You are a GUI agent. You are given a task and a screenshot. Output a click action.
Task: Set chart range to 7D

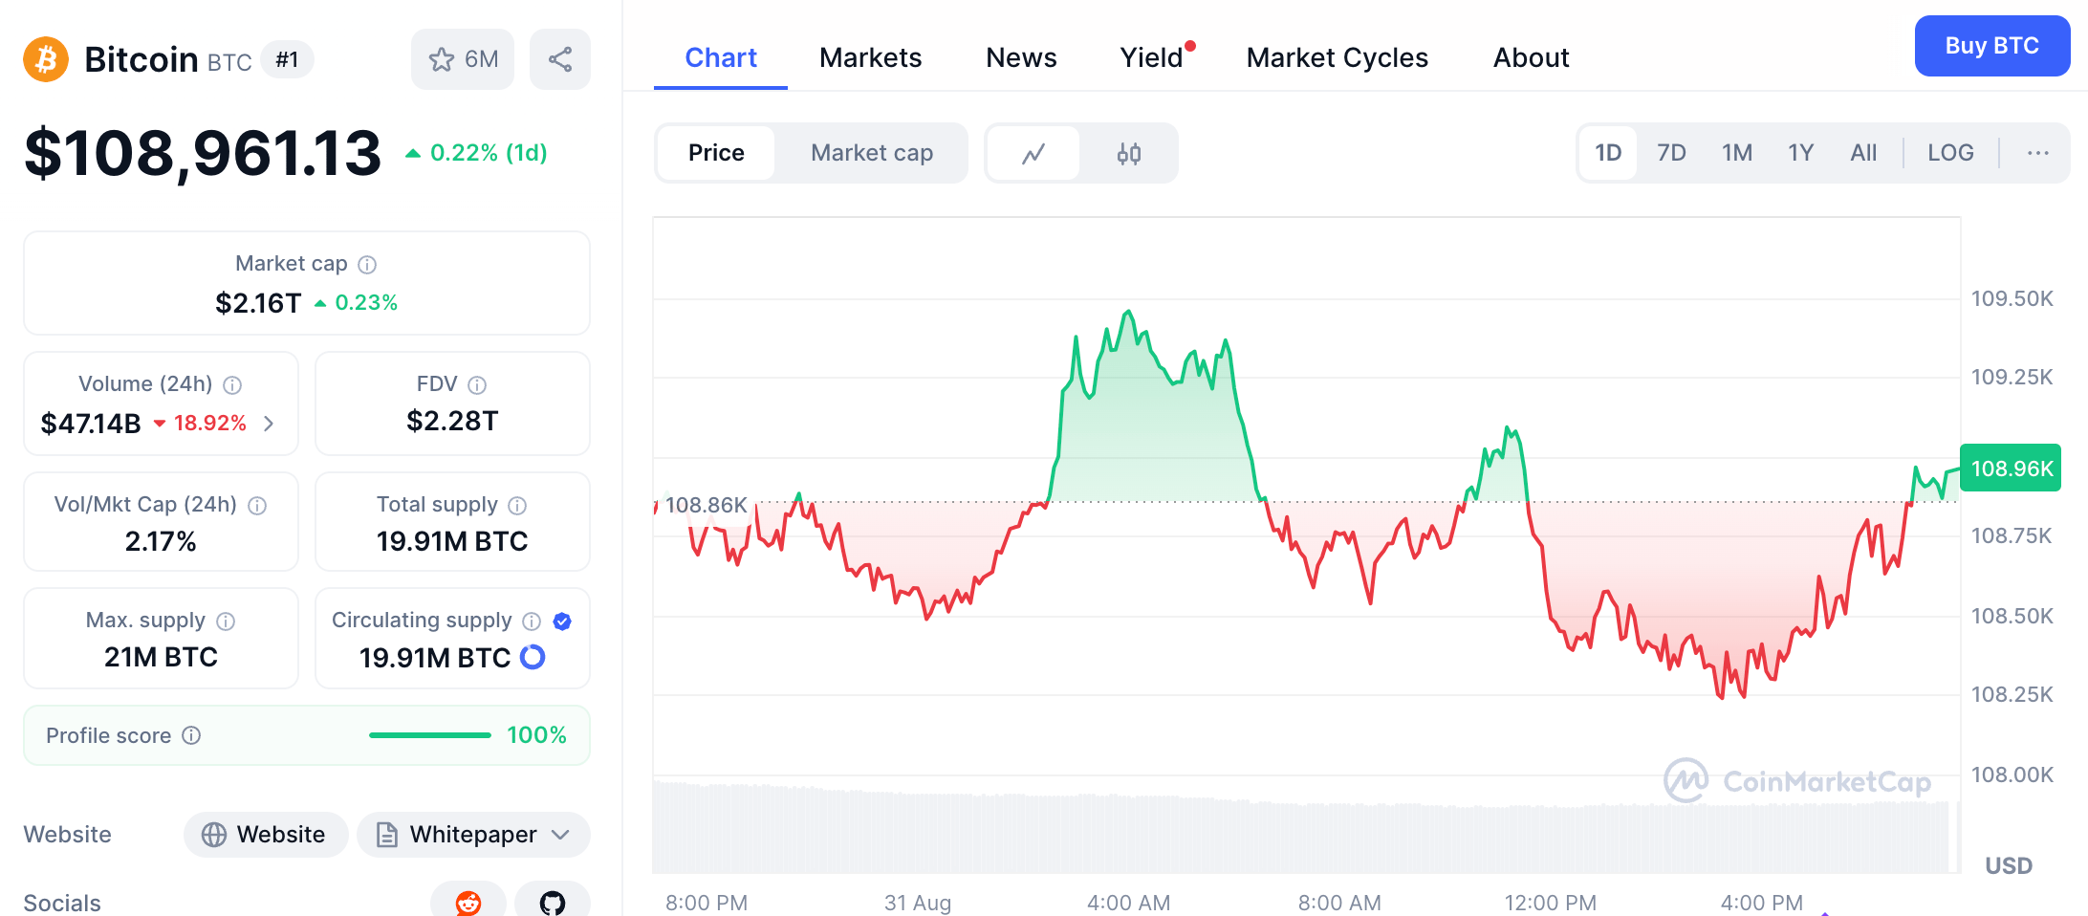pos(1671,153)
